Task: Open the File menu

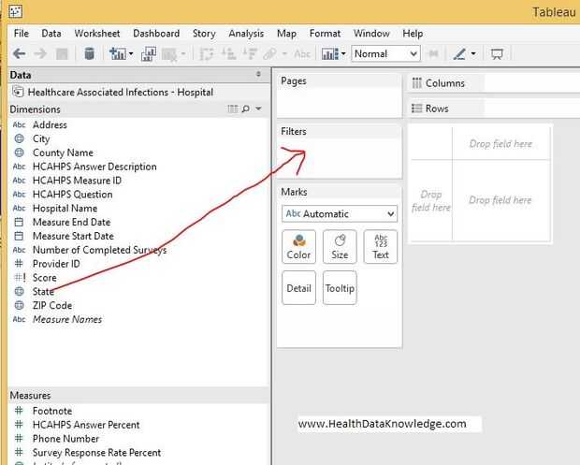Action: coord(22,34)
